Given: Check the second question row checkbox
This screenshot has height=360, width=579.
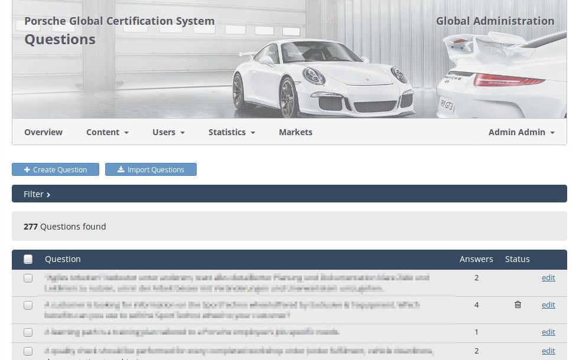Looking at the screenshot, I should pyautogui.click(x=28, y=305).
